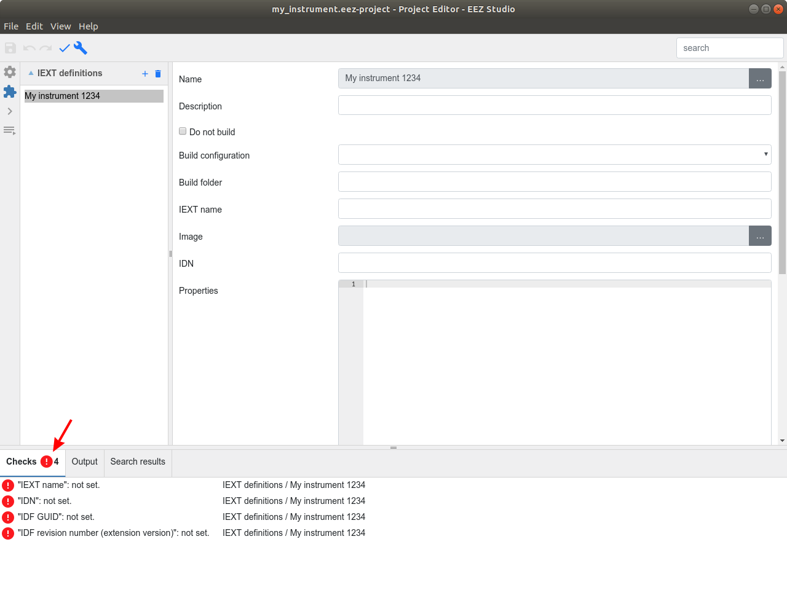Click the Save toolbar icon
The width and height of the screenshot is (787, 590).
coord(10,48)
